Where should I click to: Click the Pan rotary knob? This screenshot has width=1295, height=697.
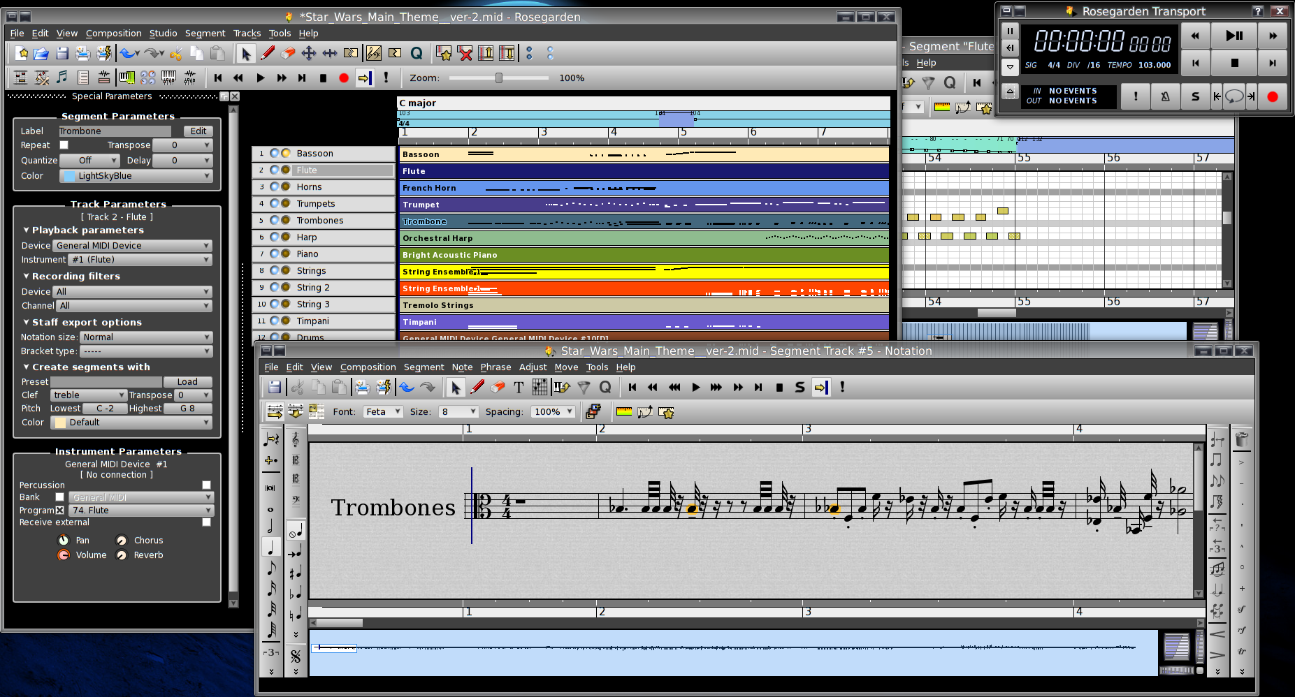click(x=64, y=541)
